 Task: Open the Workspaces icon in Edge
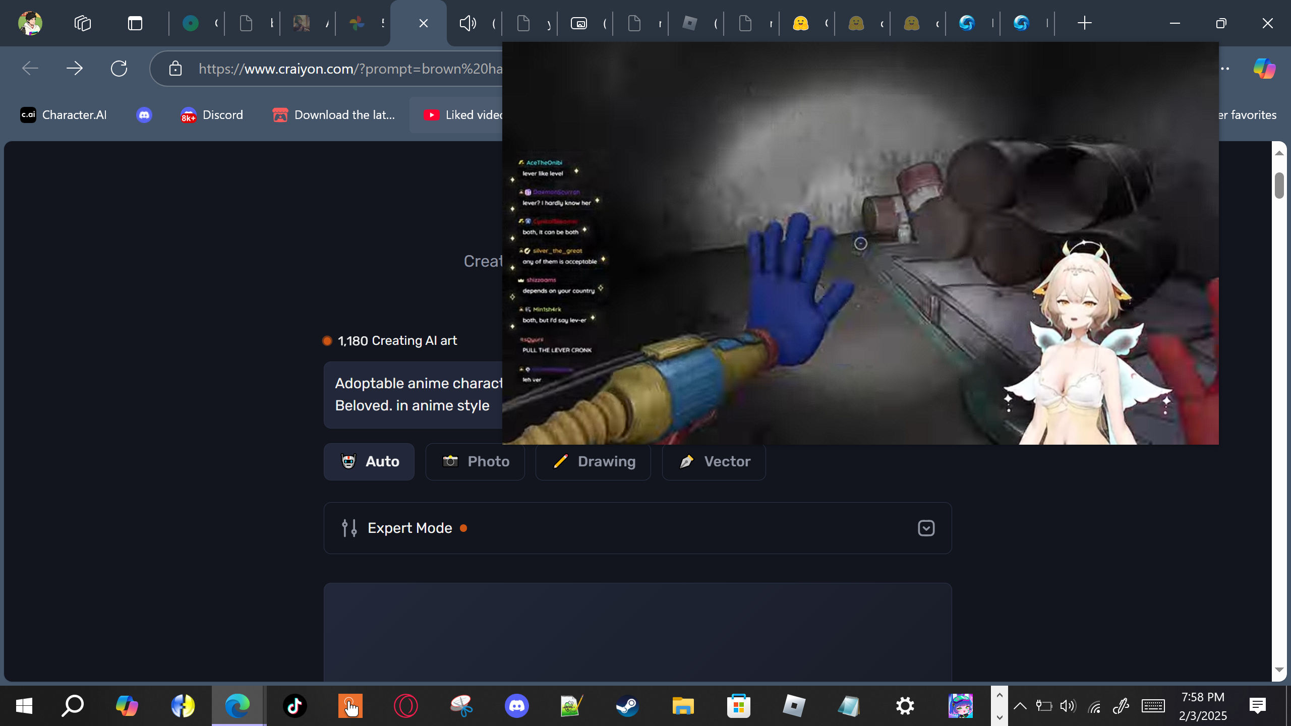83,23
